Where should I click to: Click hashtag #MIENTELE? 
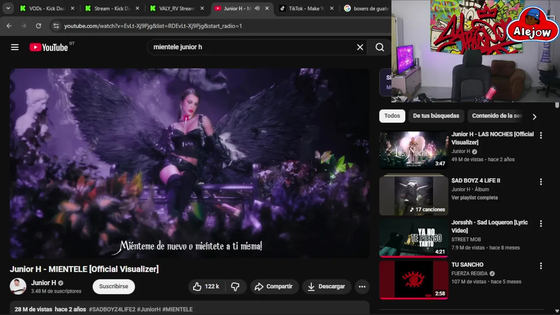(x=178, y=309)
